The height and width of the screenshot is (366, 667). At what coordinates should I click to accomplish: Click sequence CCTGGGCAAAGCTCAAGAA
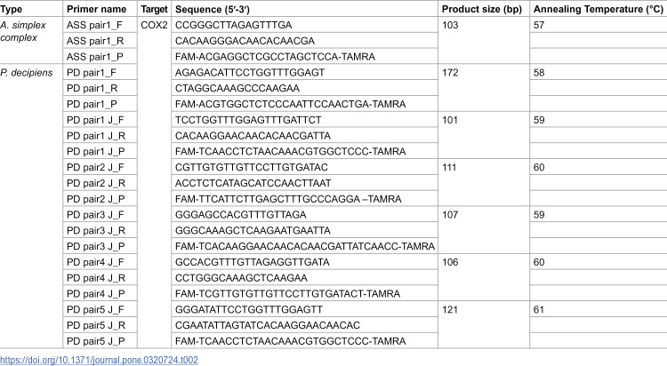click(241, 278)
